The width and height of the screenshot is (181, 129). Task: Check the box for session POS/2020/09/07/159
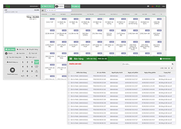pos(69,100)
